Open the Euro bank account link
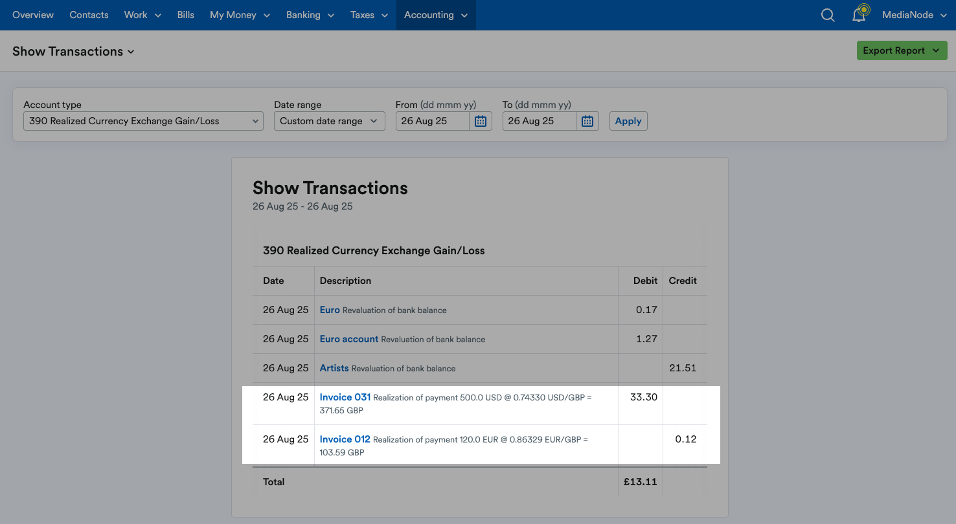The width and height of the screenshot is (956, 524). 330,310
